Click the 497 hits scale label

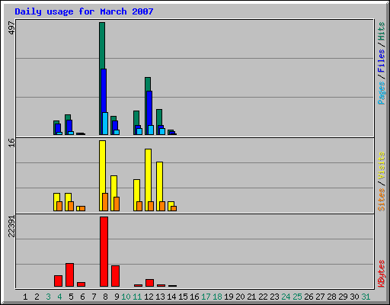11,27
